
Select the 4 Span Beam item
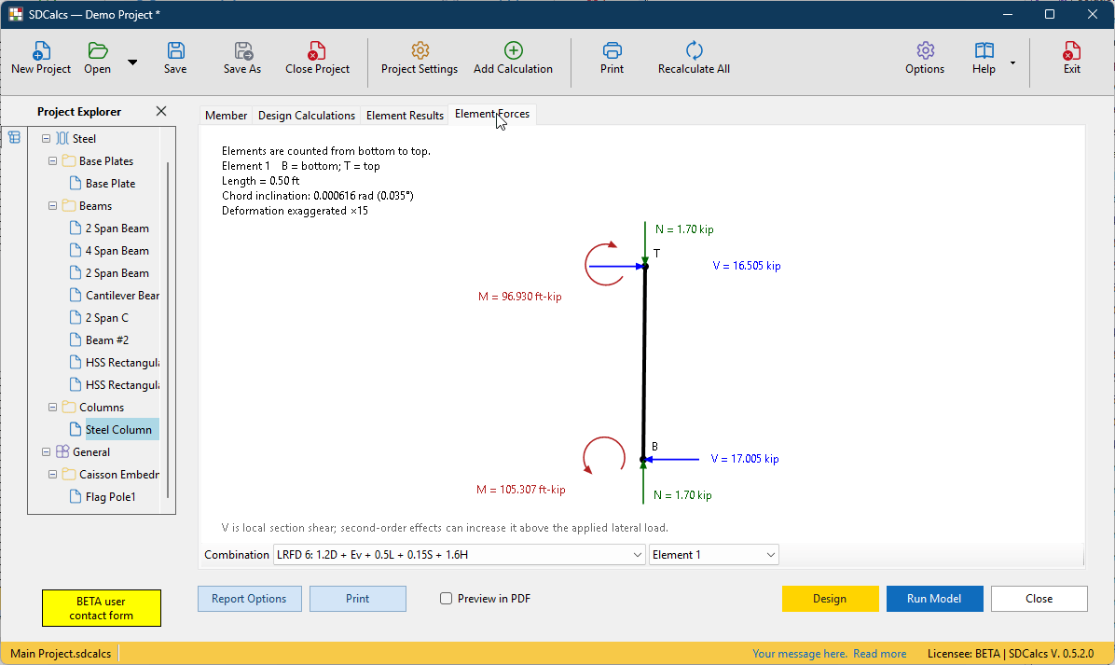(x=117, y=251)
